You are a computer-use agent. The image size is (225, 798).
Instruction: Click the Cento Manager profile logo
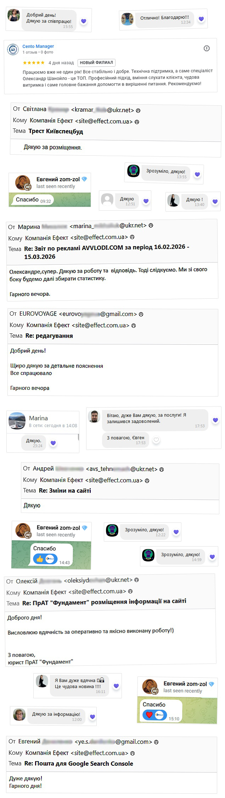[x=13, y=49]
